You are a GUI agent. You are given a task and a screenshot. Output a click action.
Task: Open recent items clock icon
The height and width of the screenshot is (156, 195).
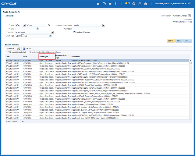(104, 4)
